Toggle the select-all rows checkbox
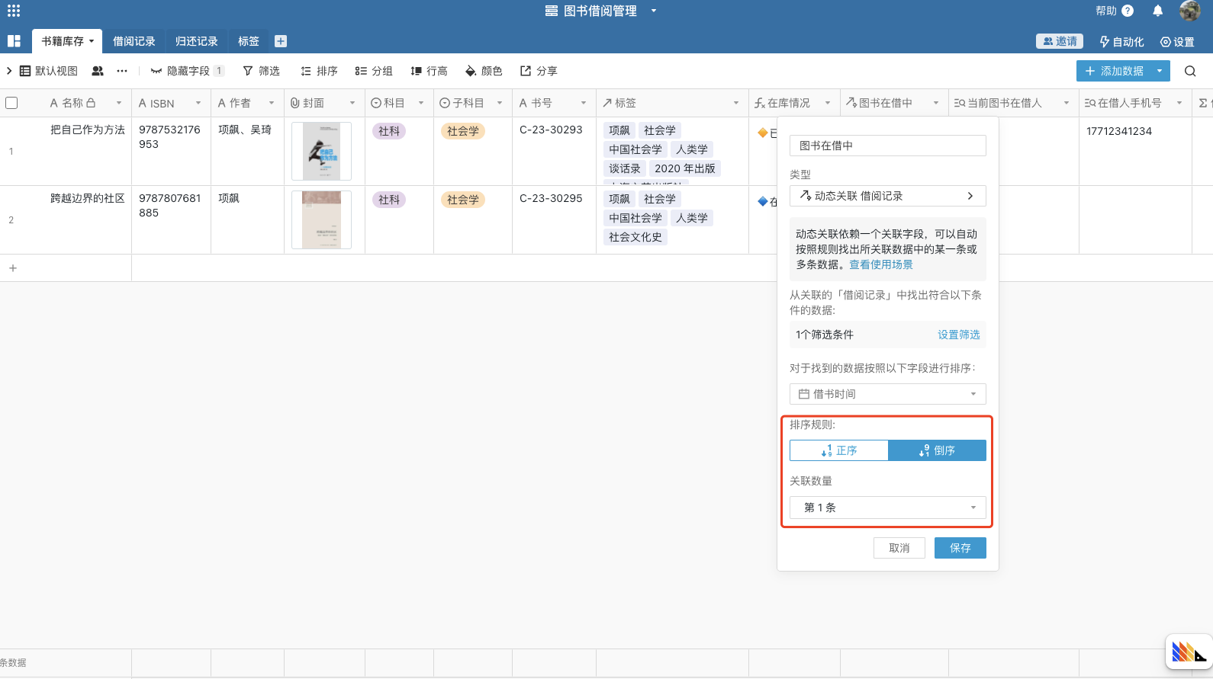 coord(11,103)
